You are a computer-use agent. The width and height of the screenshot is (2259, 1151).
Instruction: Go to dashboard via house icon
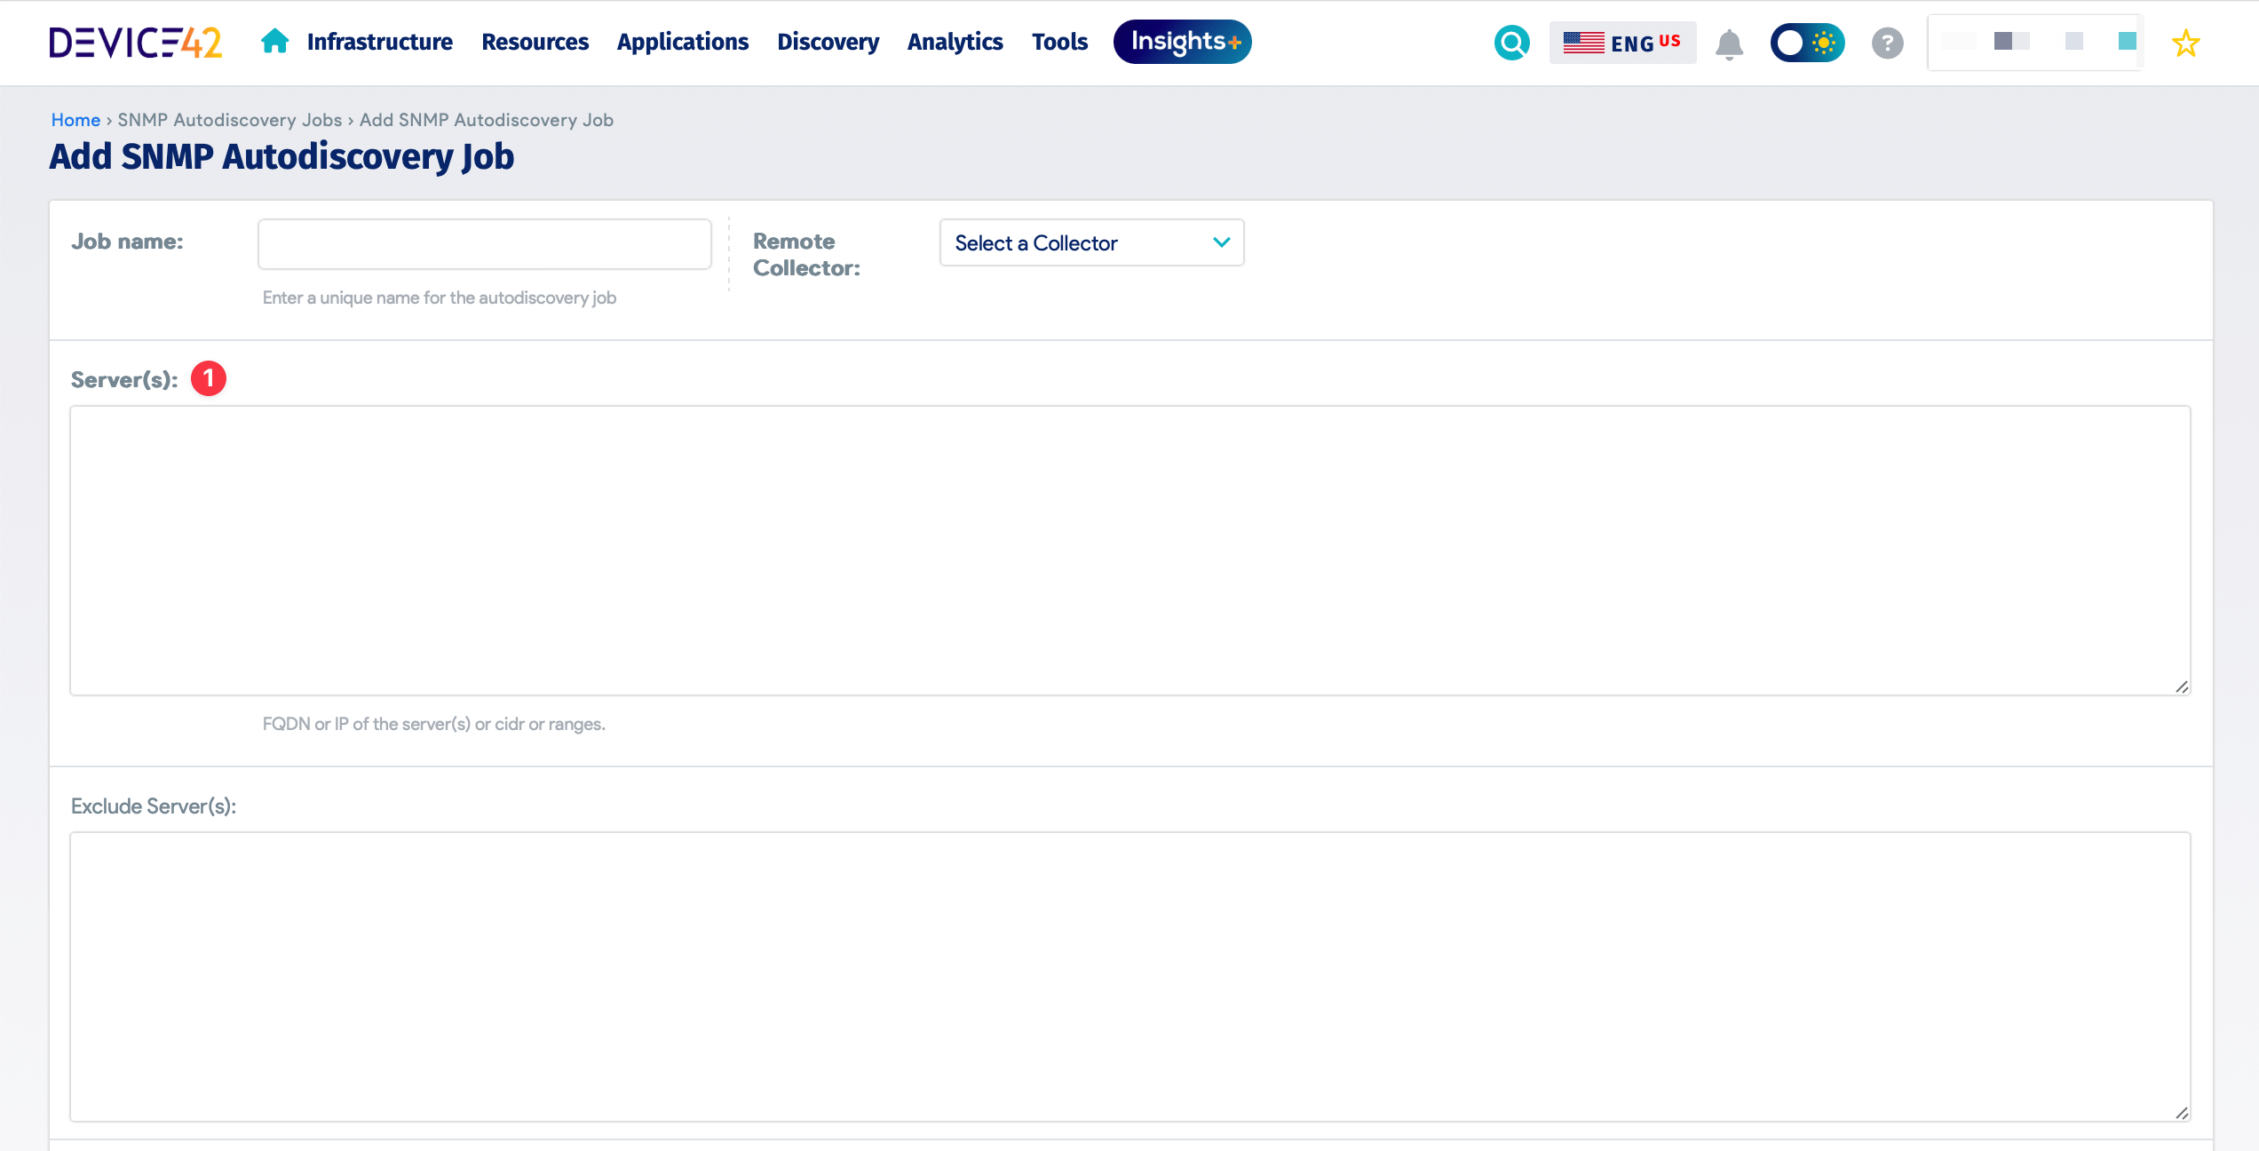click(274, 41)
